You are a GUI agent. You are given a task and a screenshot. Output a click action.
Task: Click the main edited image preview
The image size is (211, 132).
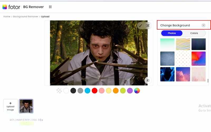[x=99, y=53]
